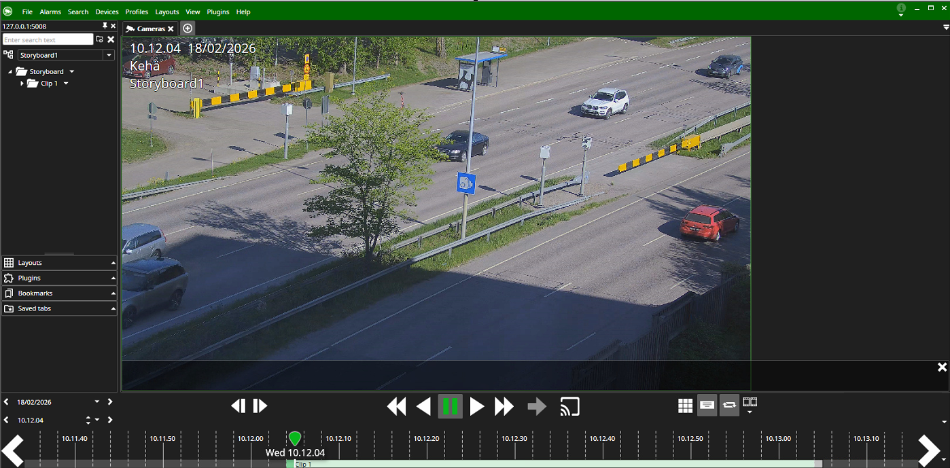Image resolution: width=950 pixels, height=468 pixels.
Task: Click the Clip 1 timeline segment
Action: [554, 464]
